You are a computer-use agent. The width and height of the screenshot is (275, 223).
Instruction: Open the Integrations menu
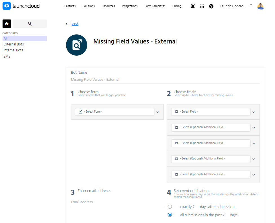(130, 6)
